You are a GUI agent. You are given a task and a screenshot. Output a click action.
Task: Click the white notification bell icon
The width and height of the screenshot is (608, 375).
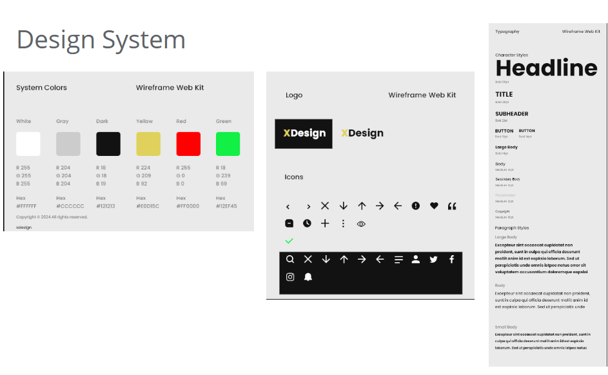tap(308, 277)
